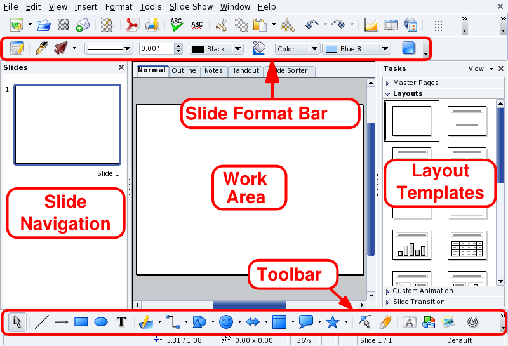This screenshot has height=346, width=508.
Task: Click the line width input field
Action: click(x=154, y=49)
